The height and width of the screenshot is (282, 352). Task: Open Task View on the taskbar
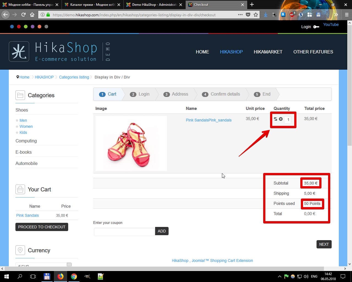[x=33, y=276]
